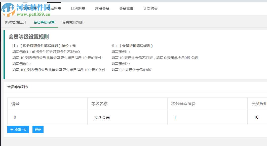Open the 快速消费 menu item

(x=30, y=8)
